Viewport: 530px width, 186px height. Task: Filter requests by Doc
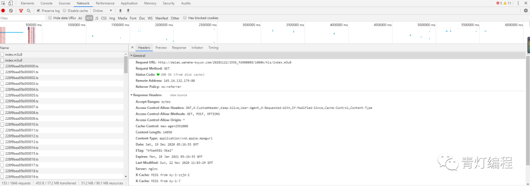point(142,18)
